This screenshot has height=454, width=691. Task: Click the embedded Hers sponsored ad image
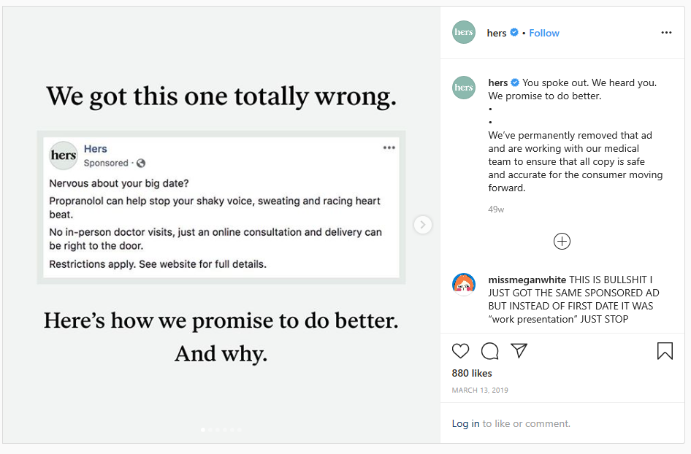click(221, 207)
